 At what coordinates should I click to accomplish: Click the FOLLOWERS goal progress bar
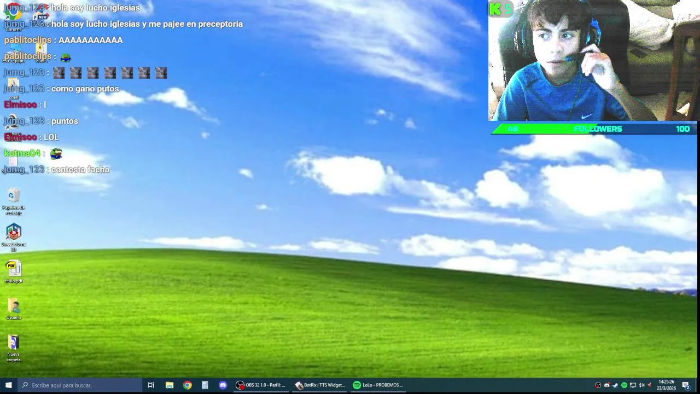pos(594,129)
